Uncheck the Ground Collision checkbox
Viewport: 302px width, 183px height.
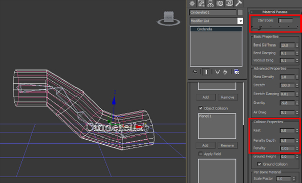tap(259, 164)
